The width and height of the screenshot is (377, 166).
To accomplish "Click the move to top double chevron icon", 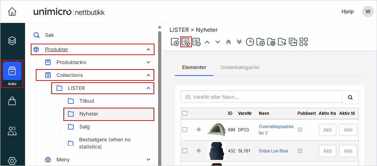I will (229, 42).
